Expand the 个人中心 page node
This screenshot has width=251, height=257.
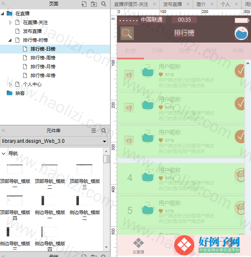[10, 84]
